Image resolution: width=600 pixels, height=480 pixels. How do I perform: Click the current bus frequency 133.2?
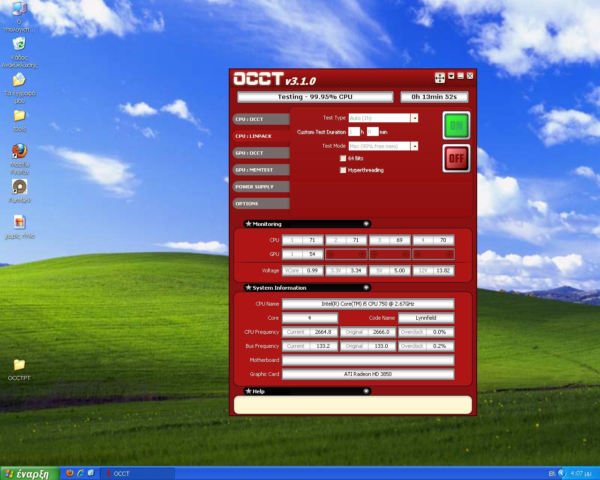point(323,346)
